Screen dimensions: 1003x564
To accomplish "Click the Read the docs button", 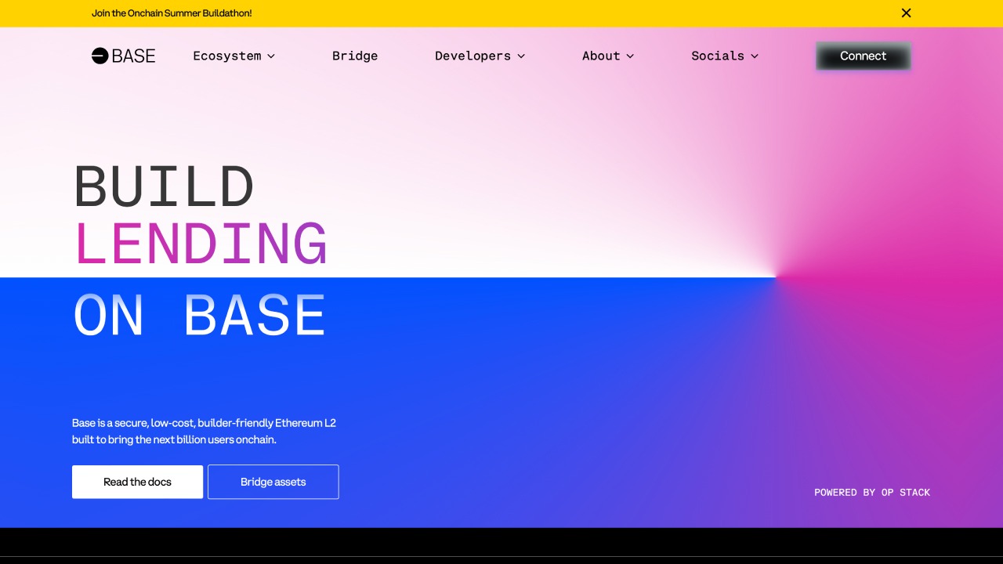I will 137,482.
